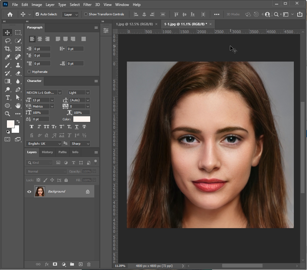Switch to the 1.jpg document tab

tap(134, 24)
